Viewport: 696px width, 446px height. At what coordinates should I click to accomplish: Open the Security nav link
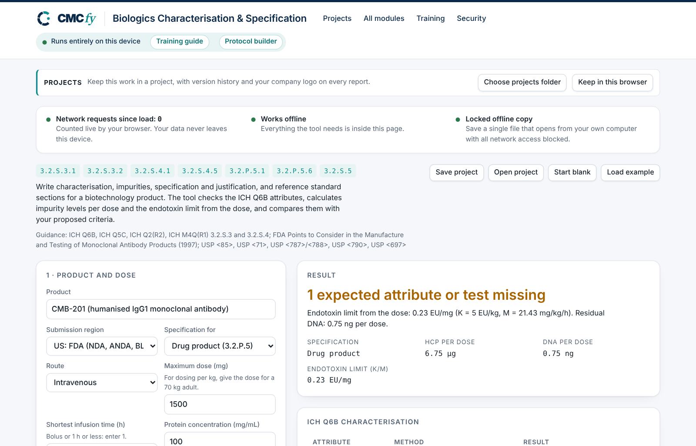[471, 18]
